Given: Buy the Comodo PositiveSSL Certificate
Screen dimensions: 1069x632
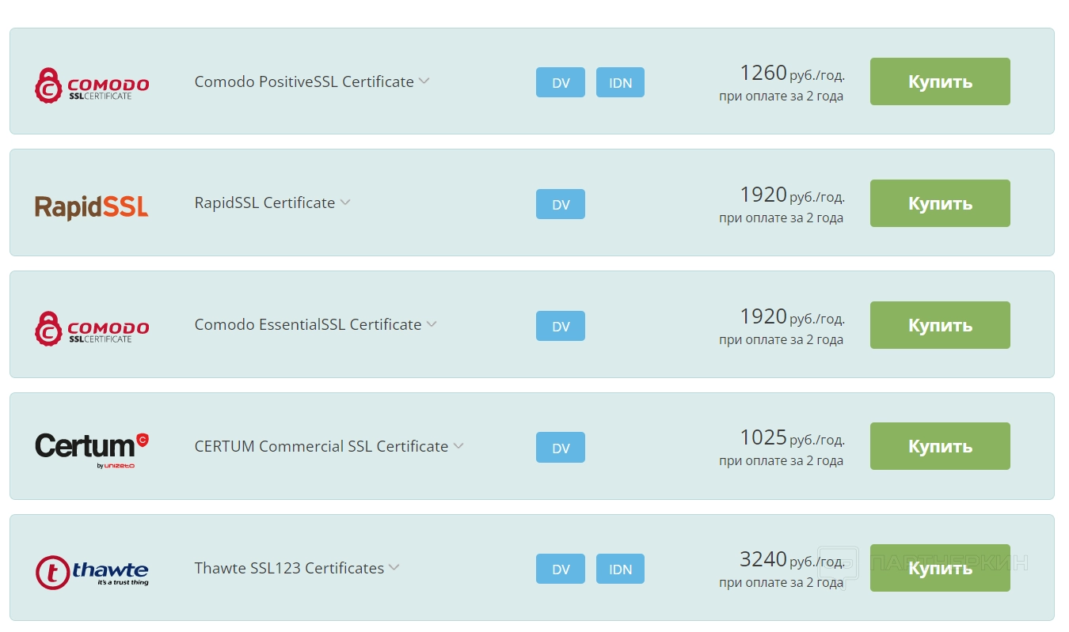Looking at the screenshot, I should point(940,81).
